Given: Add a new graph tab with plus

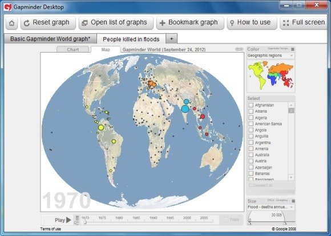Looking at the screenshot, I should [171, 39].
